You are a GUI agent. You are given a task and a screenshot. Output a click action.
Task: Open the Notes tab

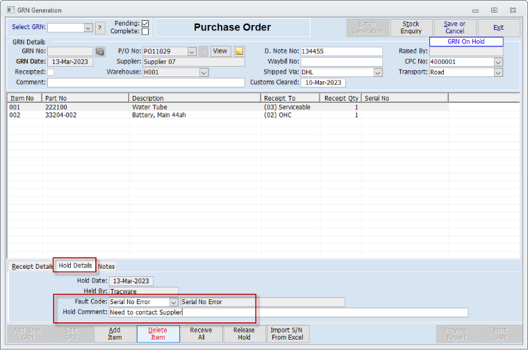point(106,267)
